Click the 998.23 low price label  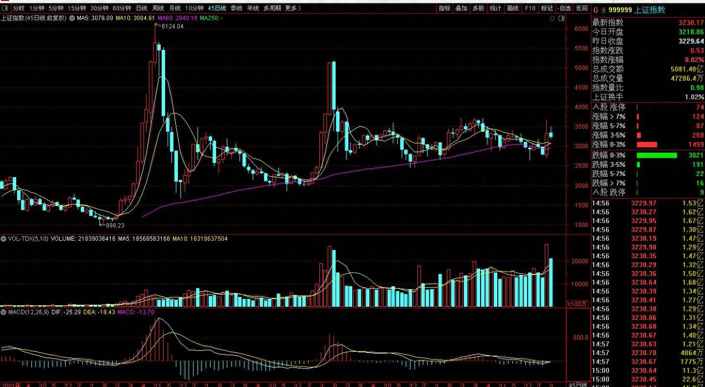[115, 226]
